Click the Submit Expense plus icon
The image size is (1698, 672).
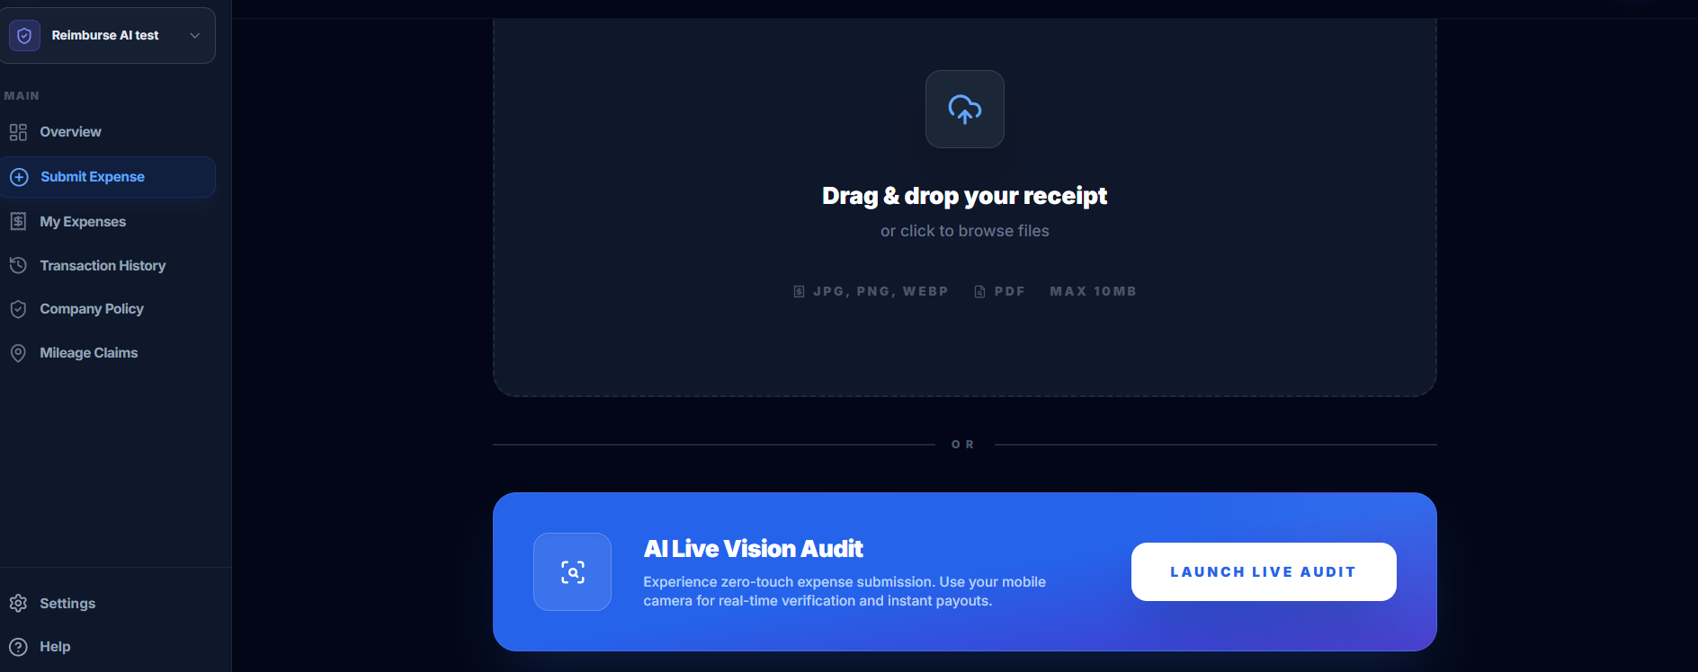(19, 177)
